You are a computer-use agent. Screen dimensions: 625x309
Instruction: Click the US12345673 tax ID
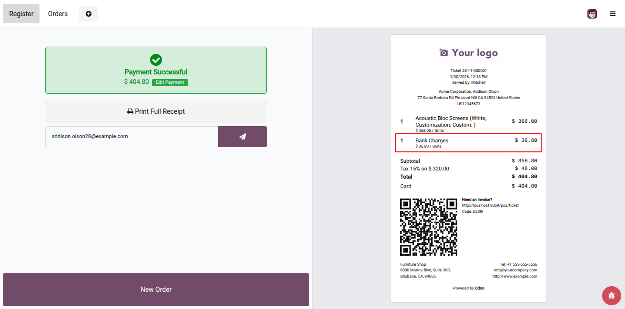pos(469,104)
